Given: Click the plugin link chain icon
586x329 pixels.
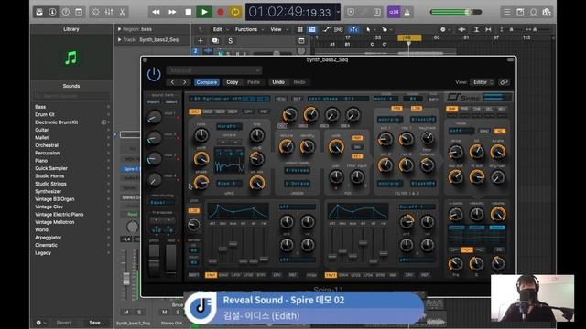Looking at the screenshot, I should click(x=505, y=82).
